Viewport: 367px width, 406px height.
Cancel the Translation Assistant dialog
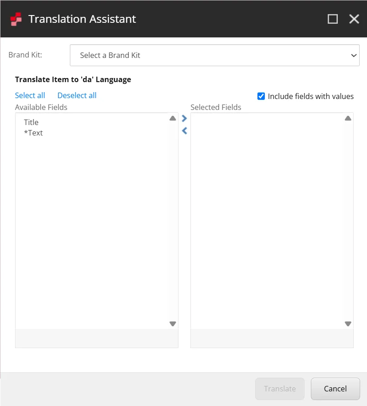point(336,389)
